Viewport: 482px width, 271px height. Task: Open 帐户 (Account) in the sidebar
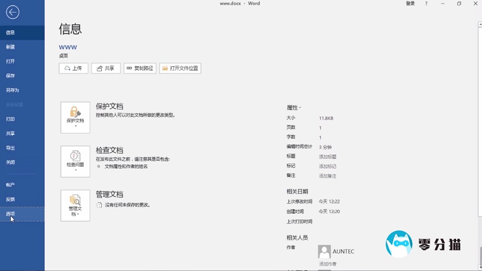click(11, 185)
